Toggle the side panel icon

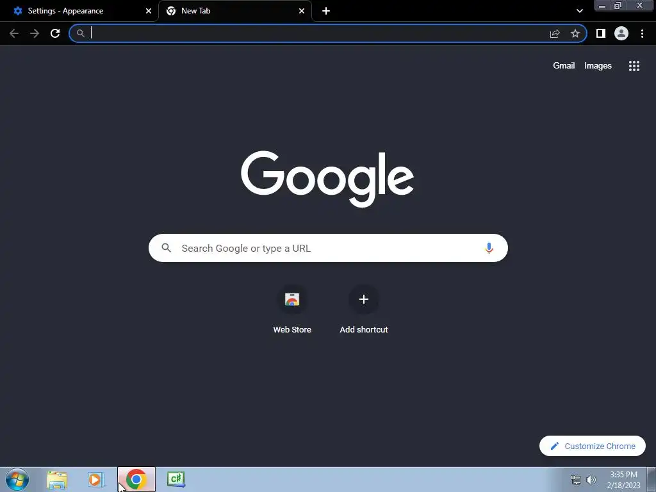click(x=601, y=33)
